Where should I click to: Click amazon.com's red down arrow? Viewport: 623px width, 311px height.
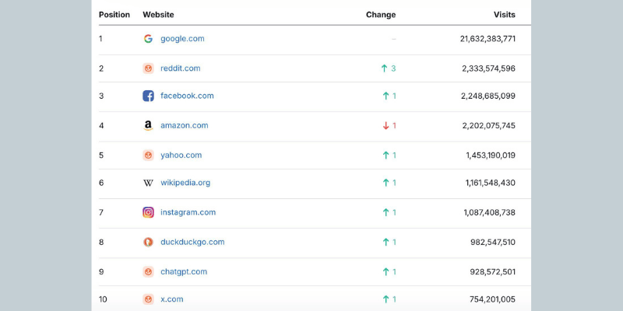[385, 126]
